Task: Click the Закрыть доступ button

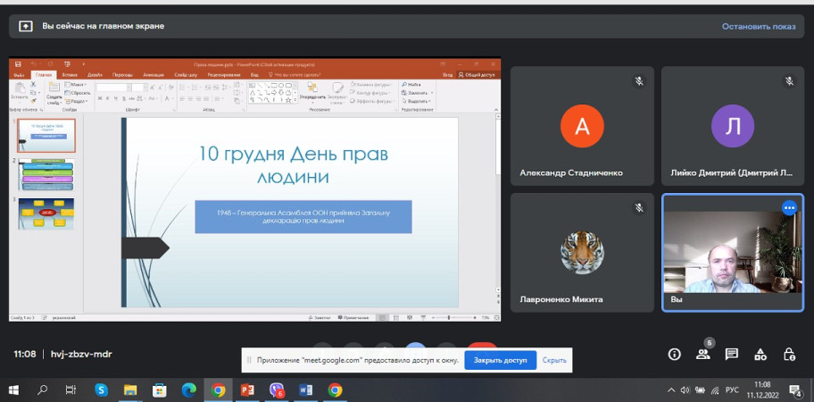Action: (500, 360)
